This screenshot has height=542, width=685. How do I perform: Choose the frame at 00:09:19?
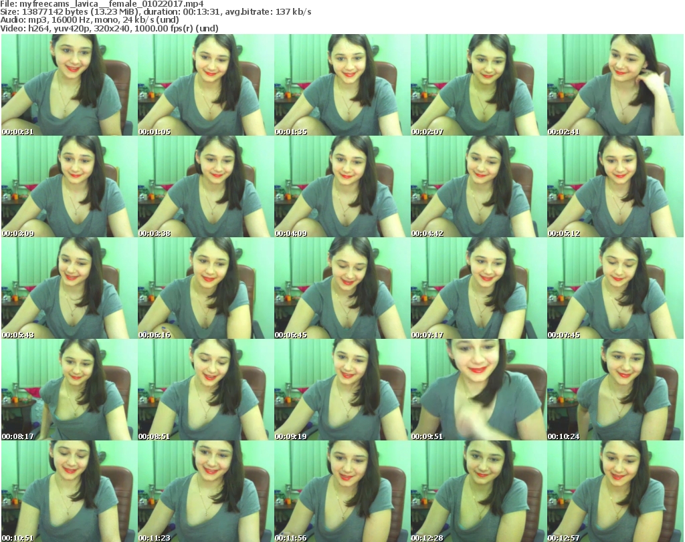click(342, 390)
